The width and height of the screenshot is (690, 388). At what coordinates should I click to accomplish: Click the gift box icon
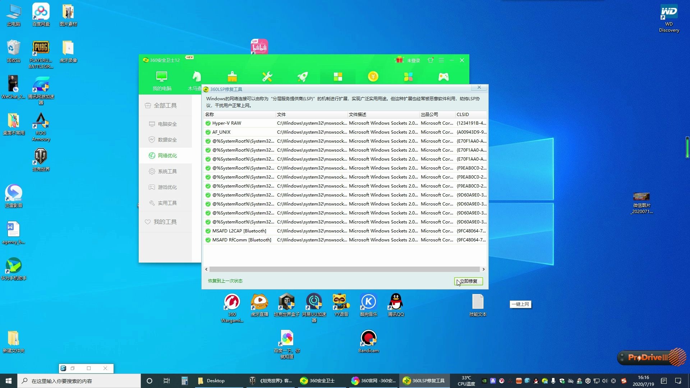(x=399, y=60)
